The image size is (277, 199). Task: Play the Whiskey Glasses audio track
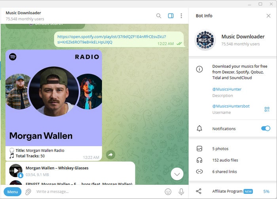16,171
